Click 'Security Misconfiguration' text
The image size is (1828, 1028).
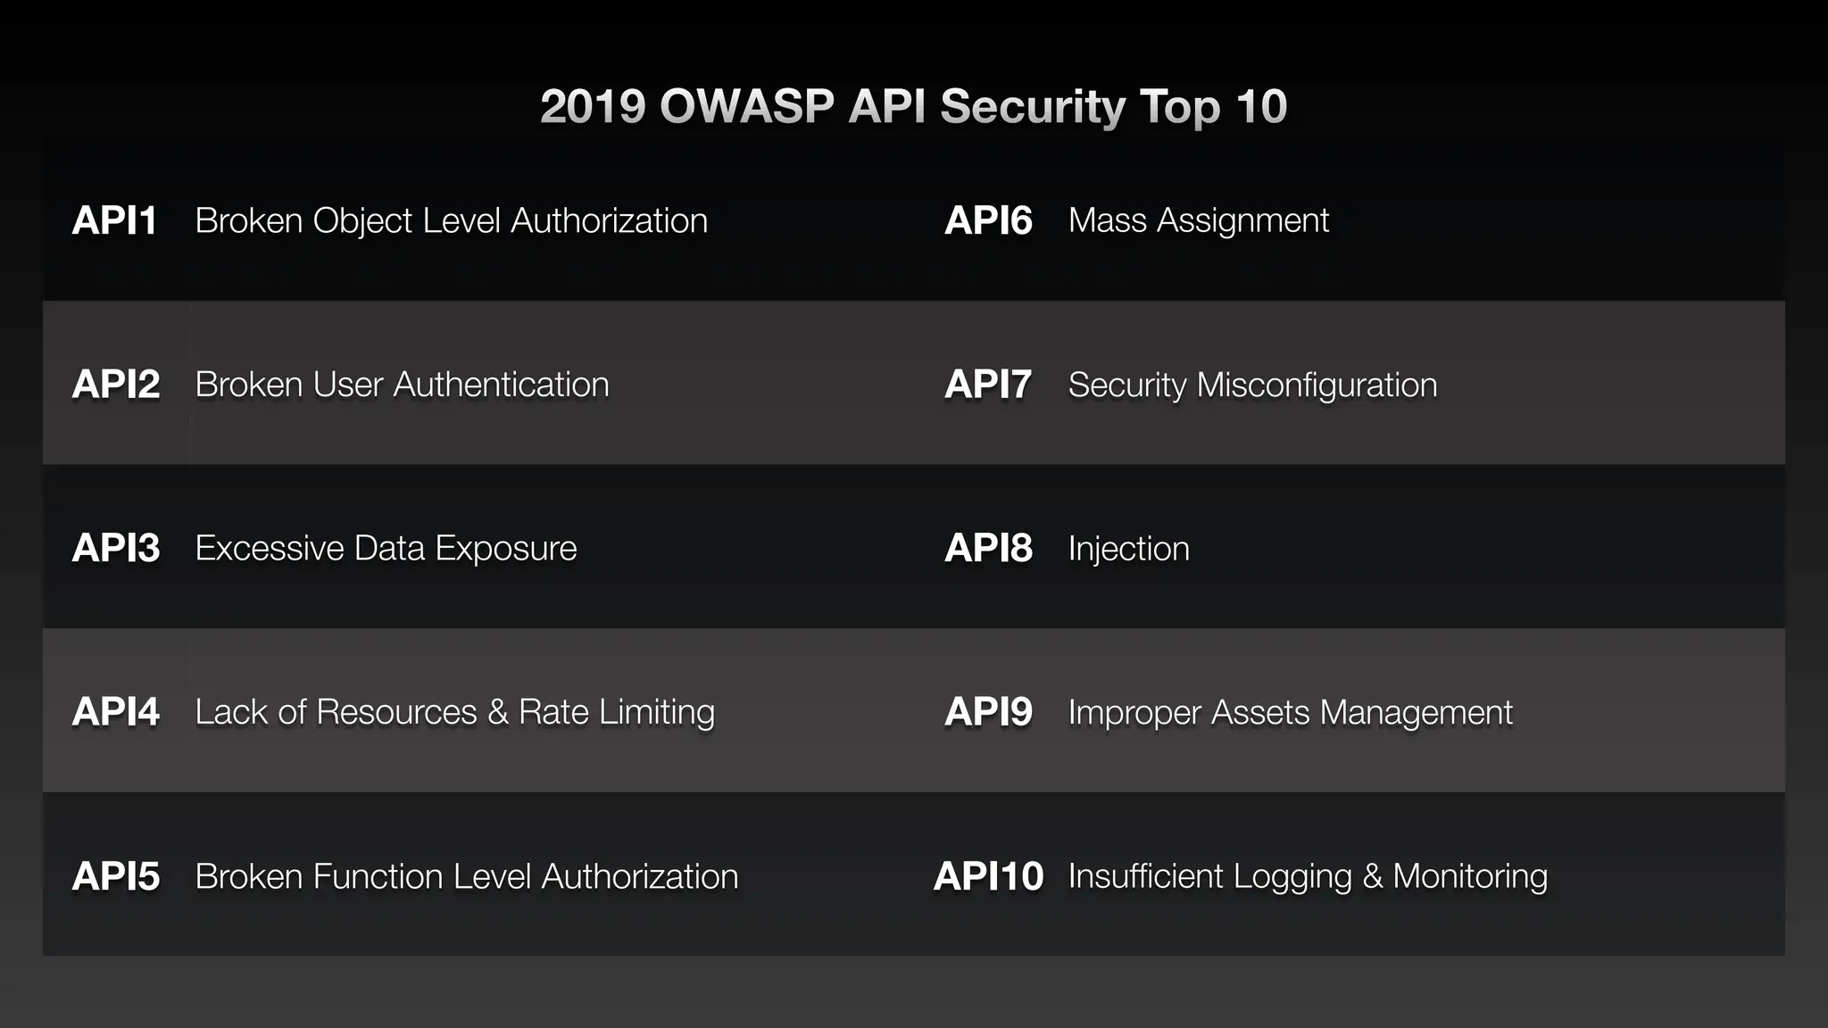1253,385
